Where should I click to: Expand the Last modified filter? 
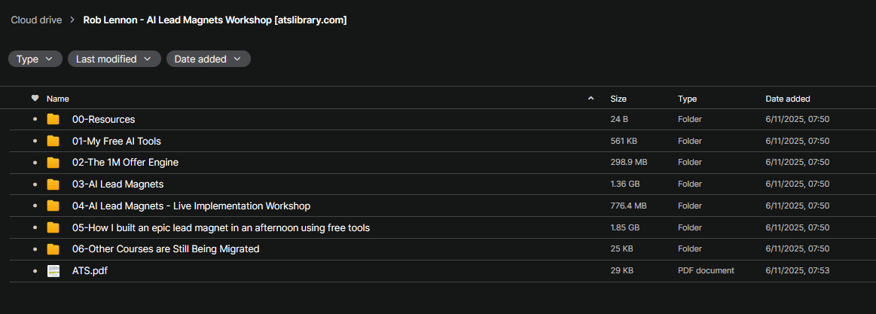point(114,59)
